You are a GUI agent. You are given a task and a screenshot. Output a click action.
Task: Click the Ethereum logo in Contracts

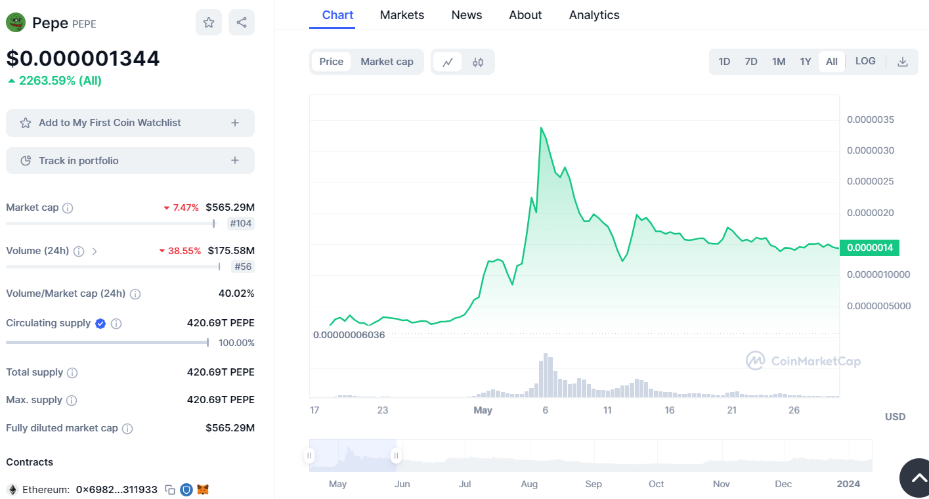pyautogui.click(x=12, y=490)
